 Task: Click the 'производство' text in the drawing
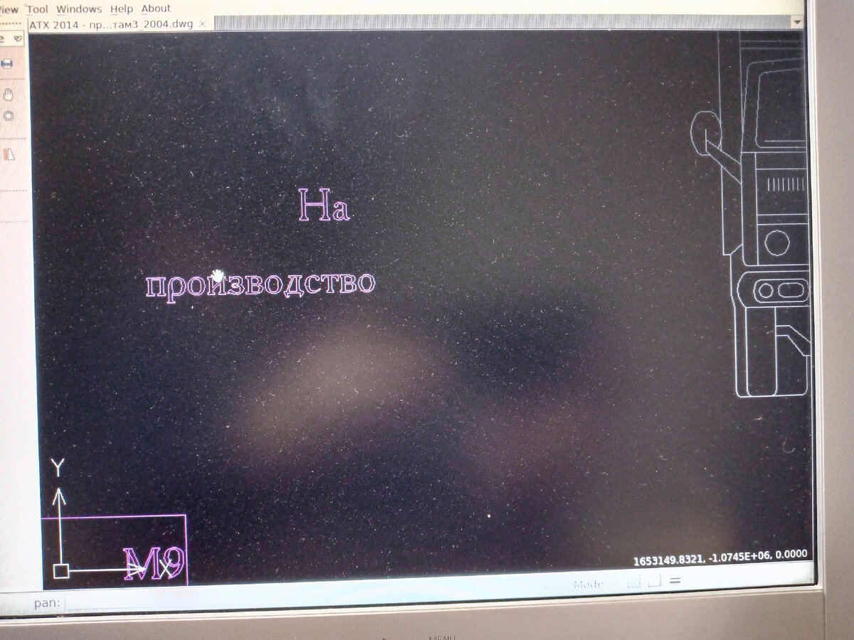[x=260, y=284]
